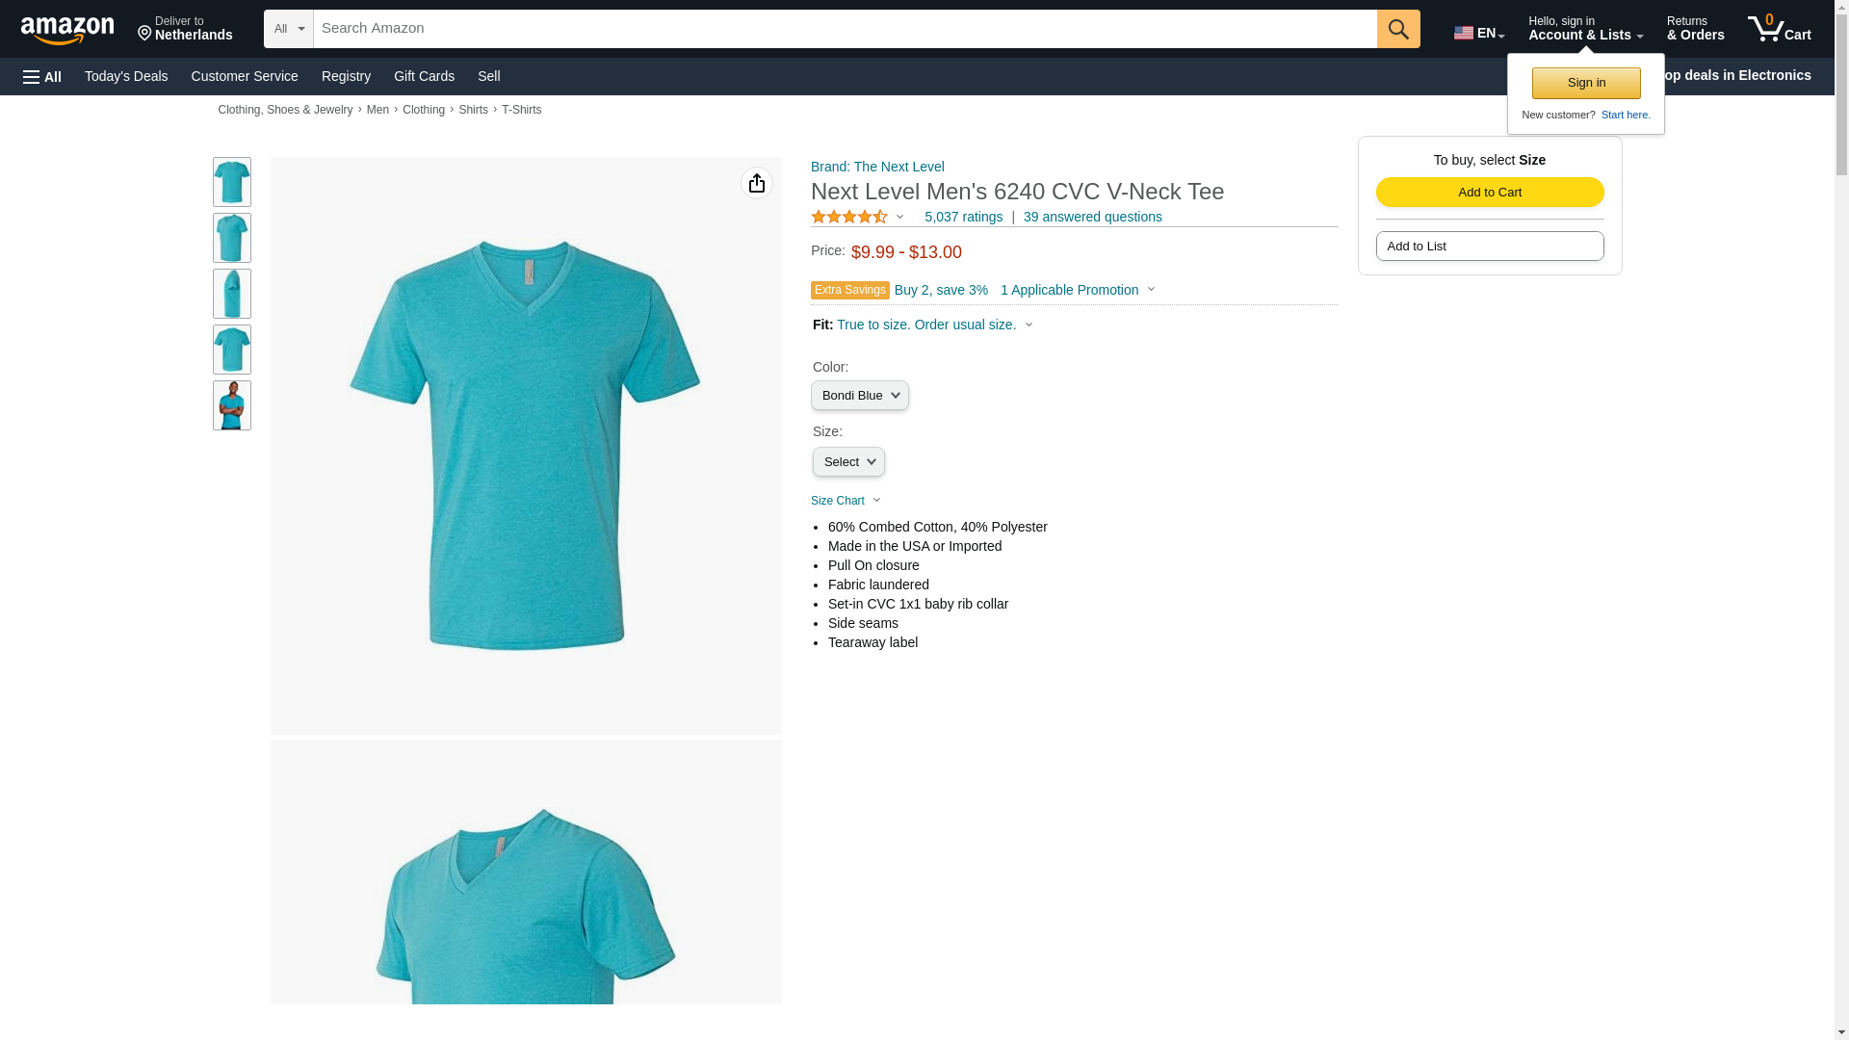Go to Today's Deals

(126, 76)
